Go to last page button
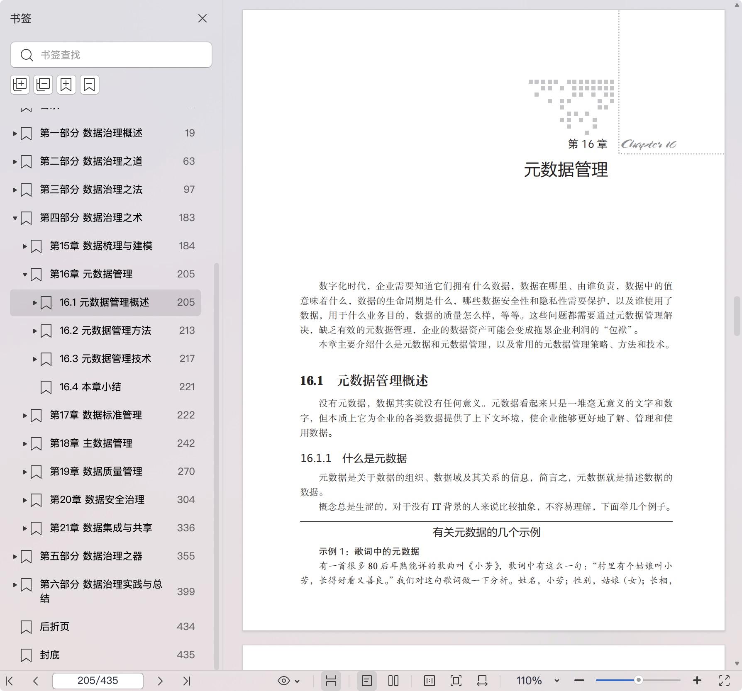 [x=187, y=681]
